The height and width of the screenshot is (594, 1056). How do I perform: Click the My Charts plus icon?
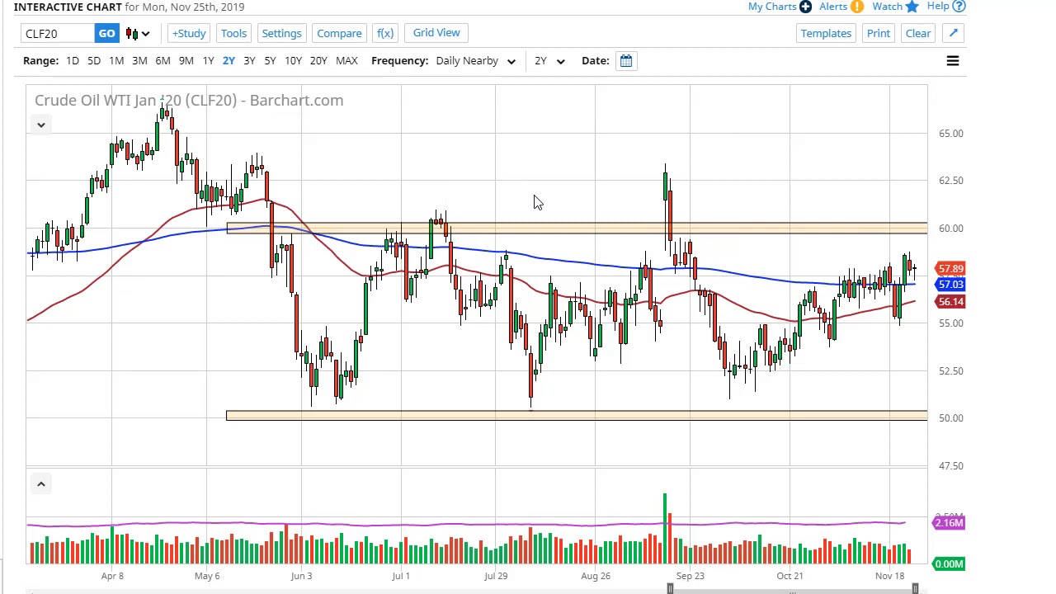[x=805, y=7]
